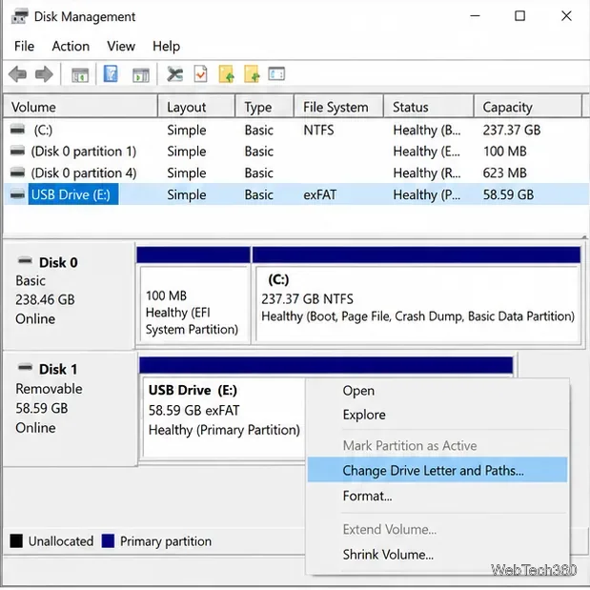Click Extend Volume... context menu entry
590x590 pixels.
click(x=437, y=529)
